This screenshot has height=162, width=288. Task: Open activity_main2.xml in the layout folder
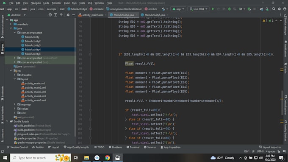pyautogui.click(x=35, y=87)
